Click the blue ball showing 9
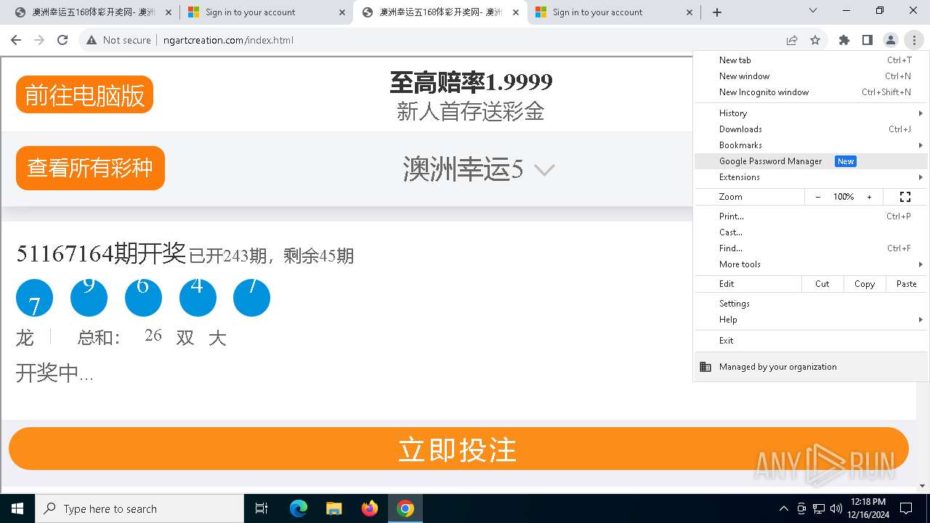 coord(89,298)
